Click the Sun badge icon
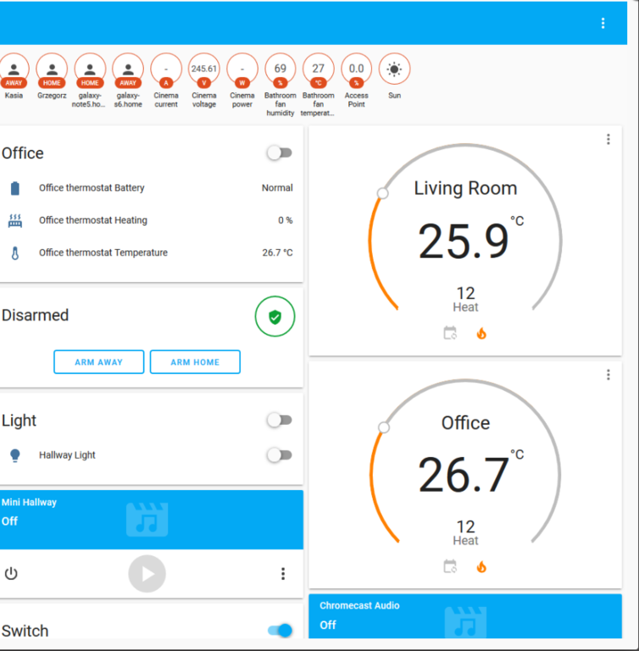 tap(394, 70)
